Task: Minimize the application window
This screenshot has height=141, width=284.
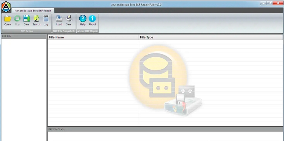Action: pyautogui.click(x=263, y=3)
